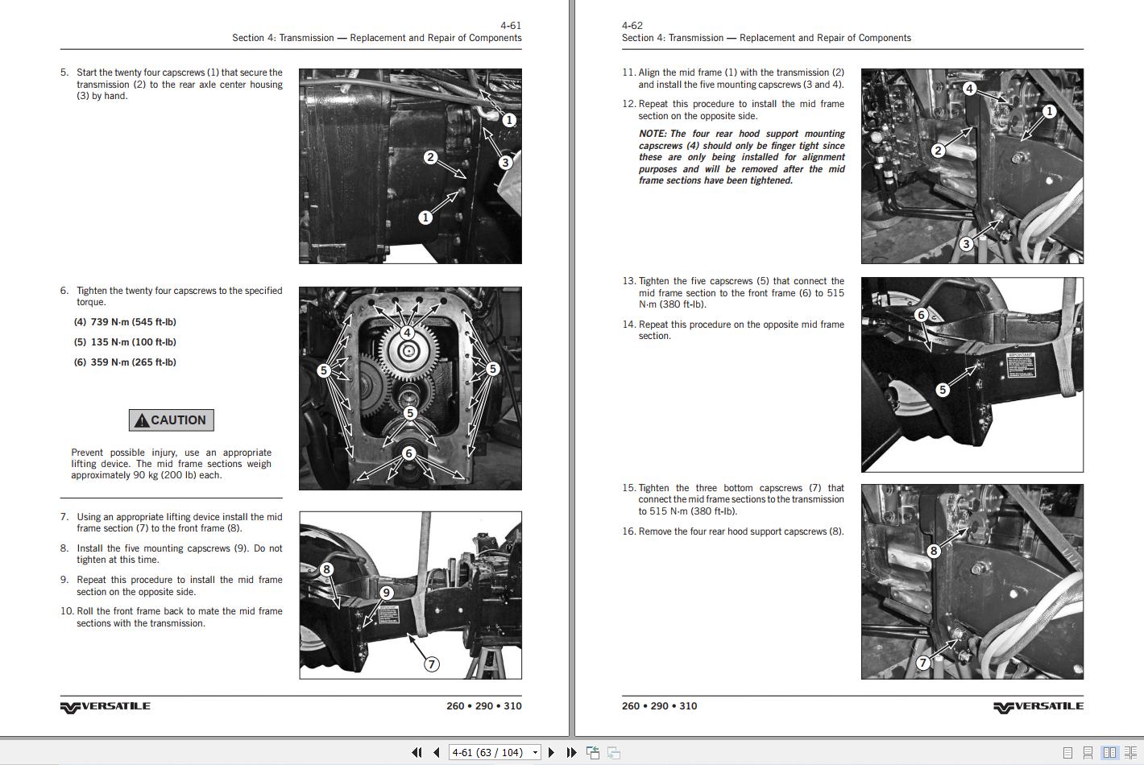The image size is (1144, 765).
Task: Open the page number dropdown arrow
Action: coord(535,753)
